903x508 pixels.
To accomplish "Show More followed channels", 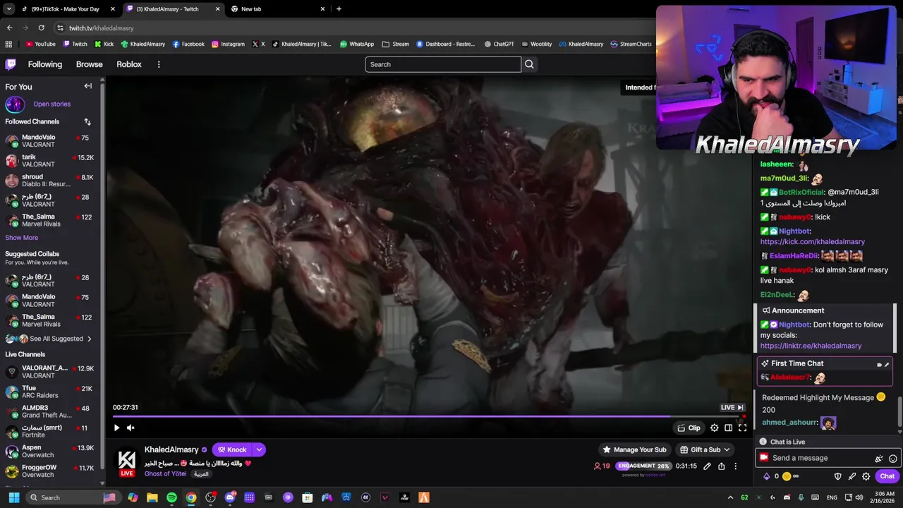I will (x=21, y=238).
